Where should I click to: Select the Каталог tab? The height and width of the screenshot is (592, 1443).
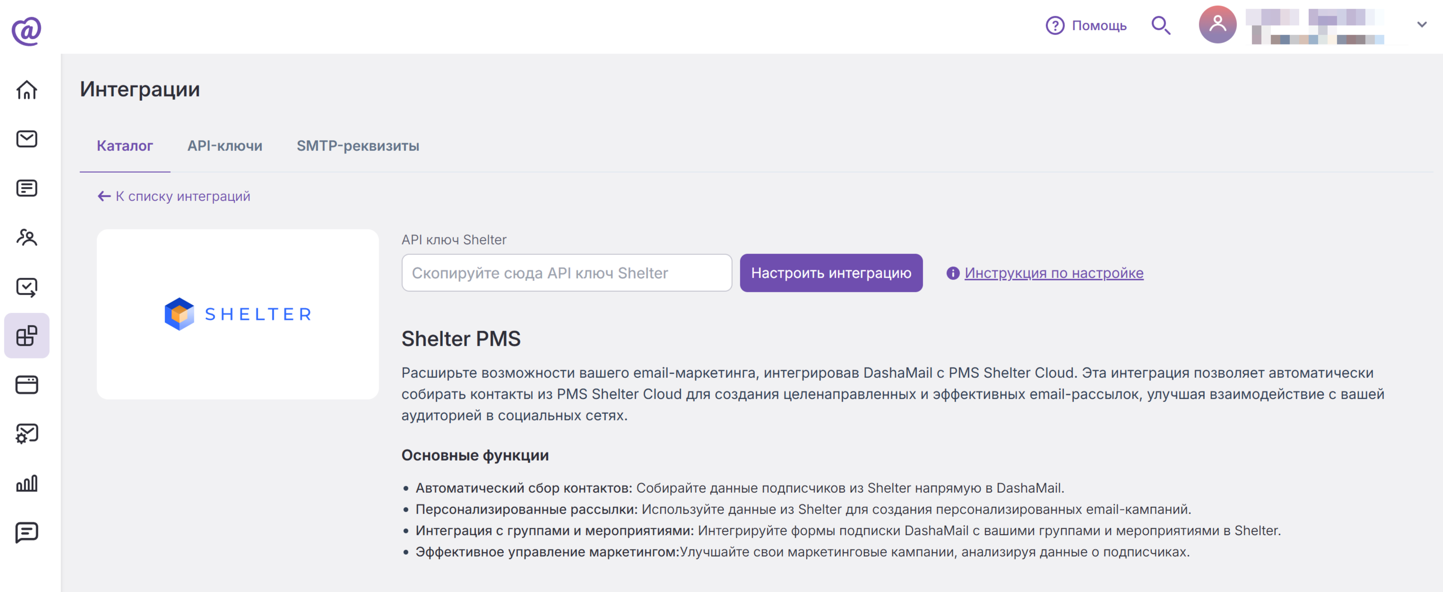tap(124, 146)
